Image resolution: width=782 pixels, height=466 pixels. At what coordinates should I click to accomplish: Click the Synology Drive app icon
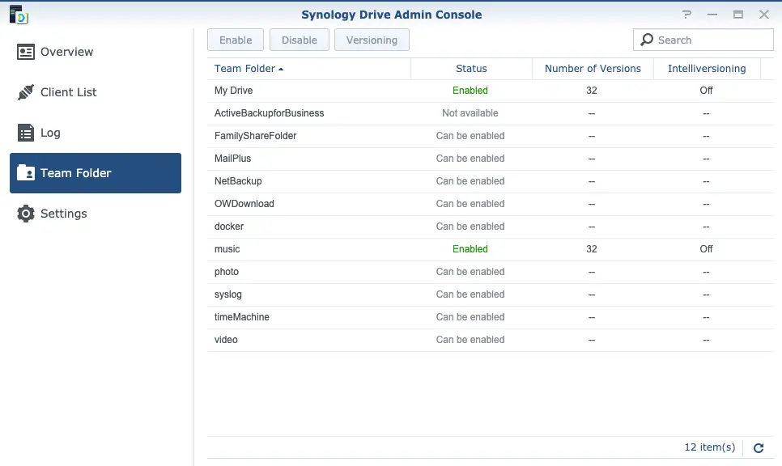(x=19, y=15)
